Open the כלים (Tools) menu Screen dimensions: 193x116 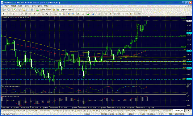[34, 6]
